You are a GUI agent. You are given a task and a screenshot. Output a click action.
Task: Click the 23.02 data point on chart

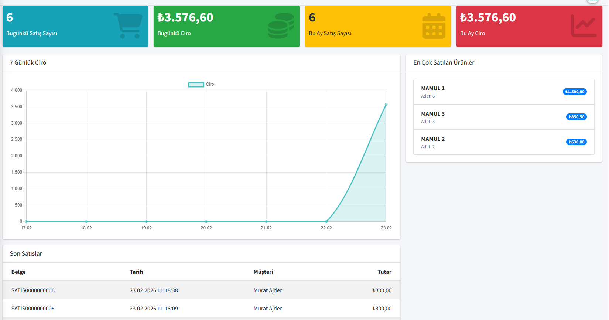pyautogui.click(x=386, y=105)
